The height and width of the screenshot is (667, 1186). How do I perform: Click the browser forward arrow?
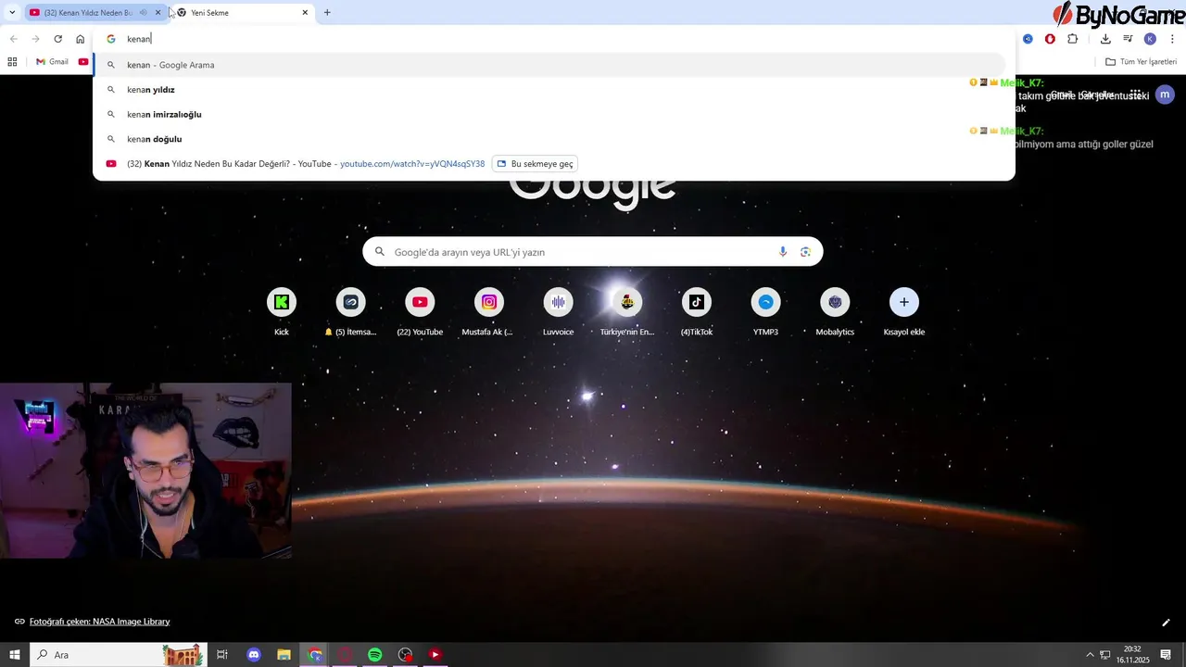[35, 39]
